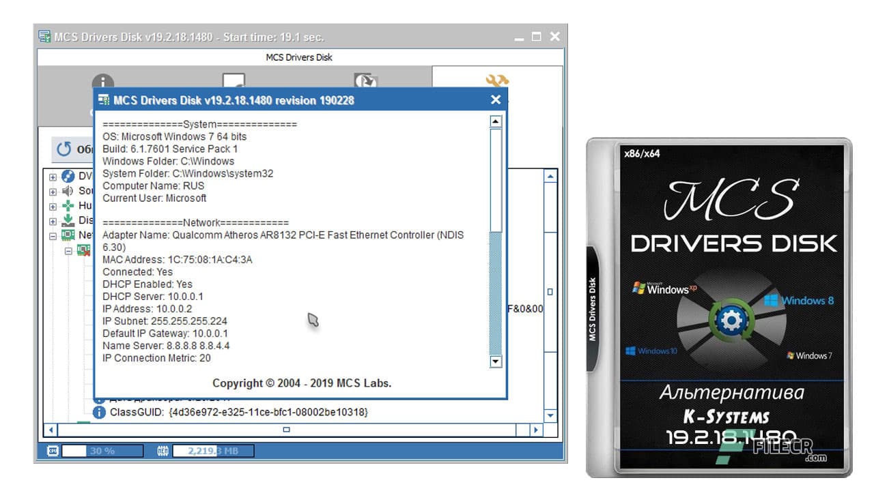This screenshot has width=874, height=491.
Task: Click the Disk download icon in device tree
Action: 68,220
